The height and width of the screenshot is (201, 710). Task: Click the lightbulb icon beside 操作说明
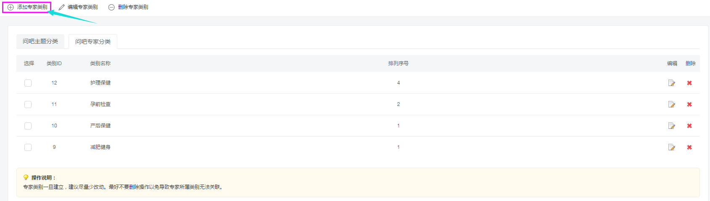click(26, 177)
